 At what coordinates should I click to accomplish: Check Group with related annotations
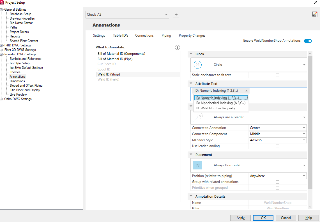click(277, 182)
